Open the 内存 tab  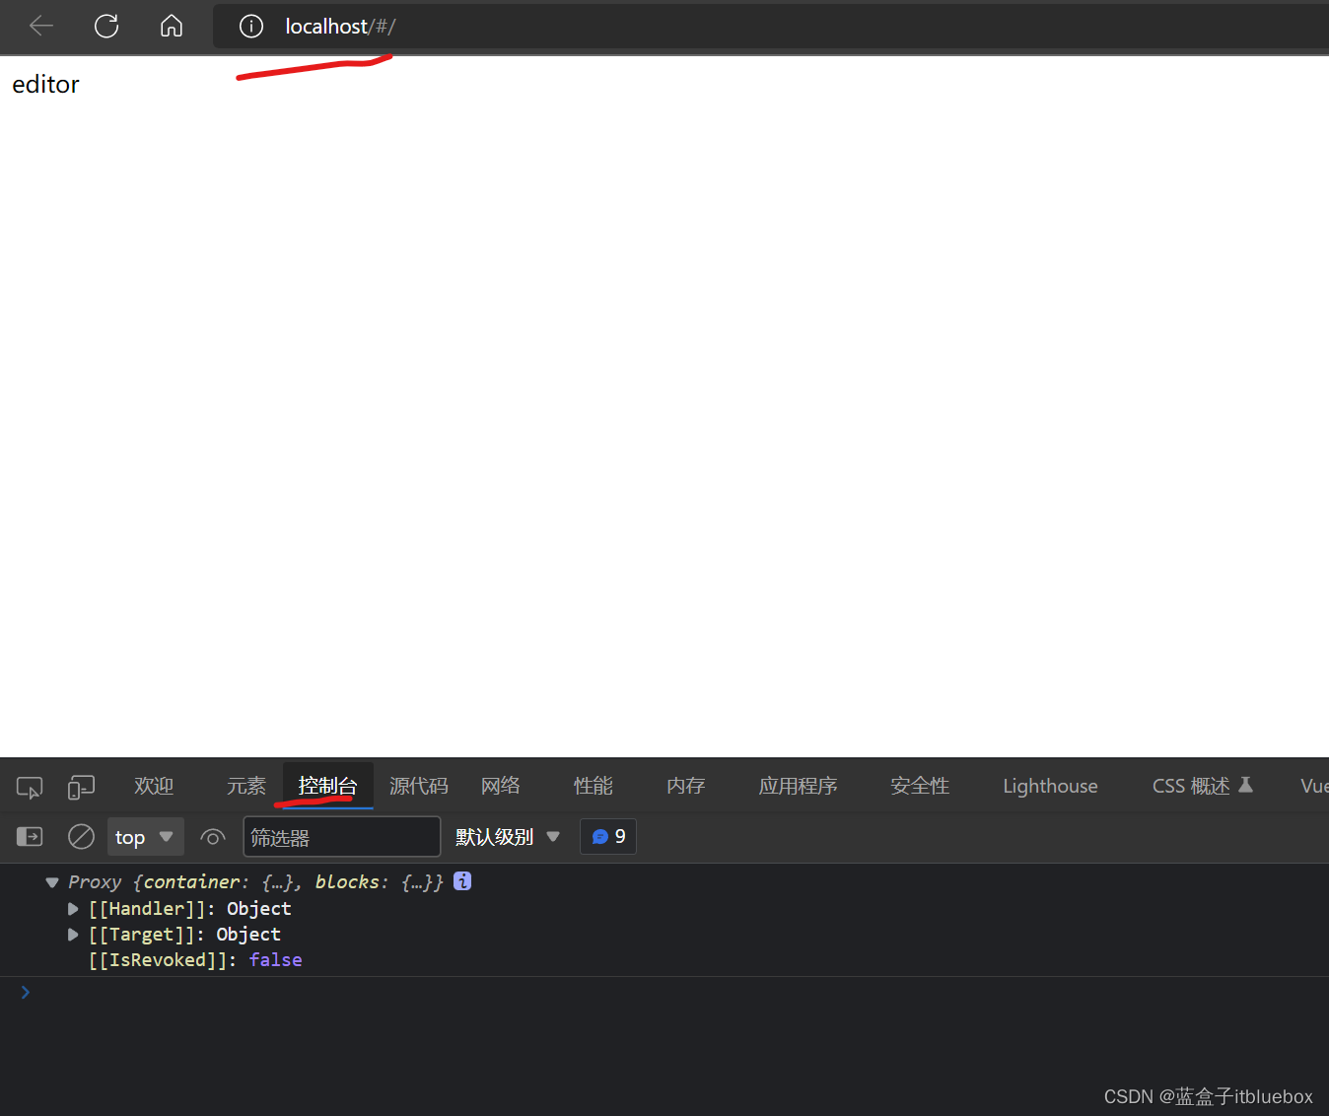point(686,786)
